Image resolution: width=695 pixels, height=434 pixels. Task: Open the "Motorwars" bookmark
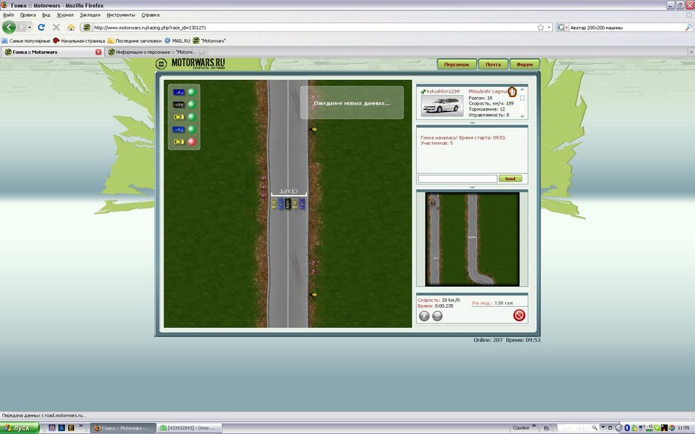[209, 41]
